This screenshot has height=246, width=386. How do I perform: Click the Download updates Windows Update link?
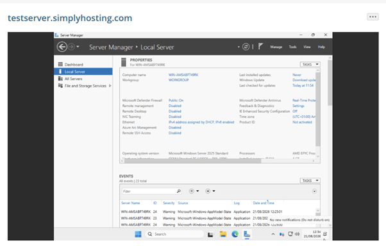pos(304,80)
